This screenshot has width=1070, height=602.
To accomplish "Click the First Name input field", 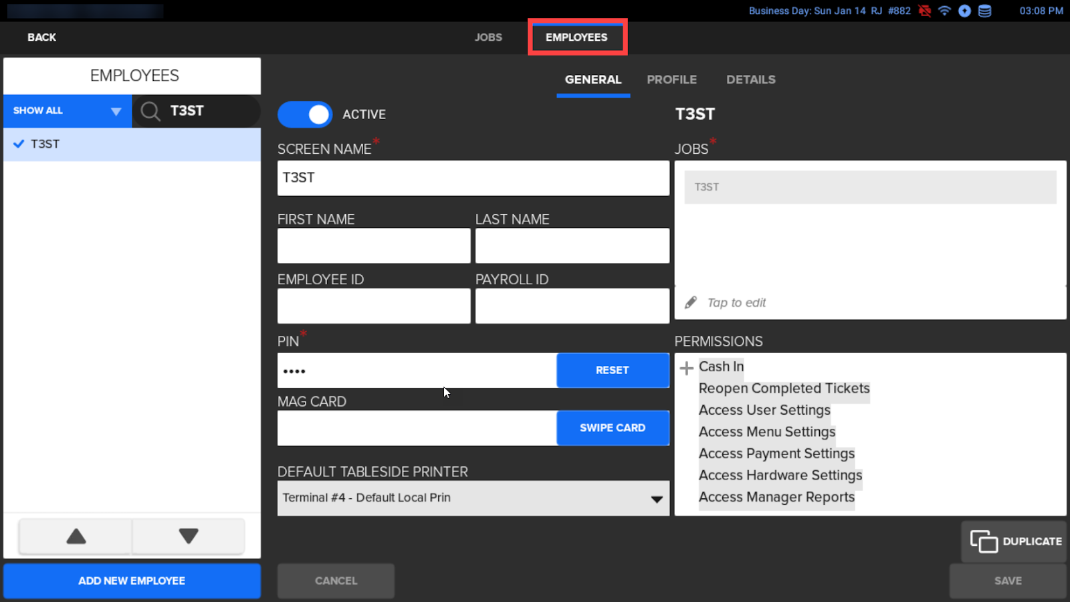I will pyautogui.click(x=373, y=246).
